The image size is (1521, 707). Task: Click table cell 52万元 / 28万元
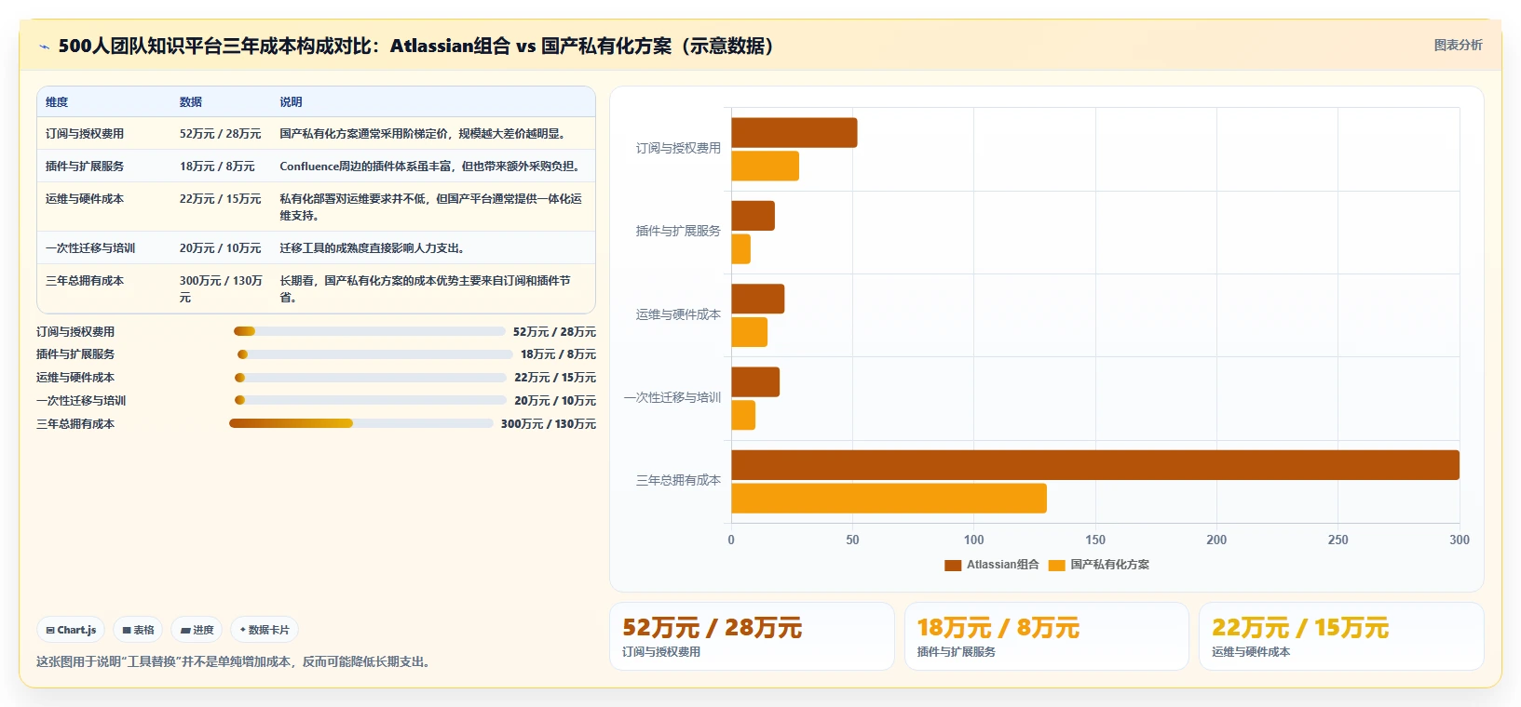[220, 134]
